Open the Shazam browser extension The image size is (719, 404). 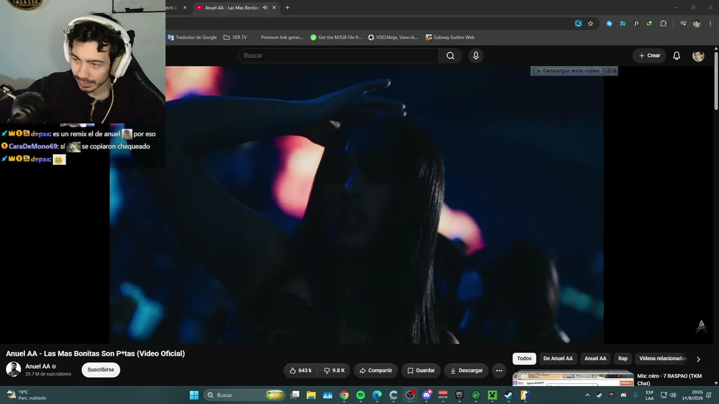(x=609, y=24)
